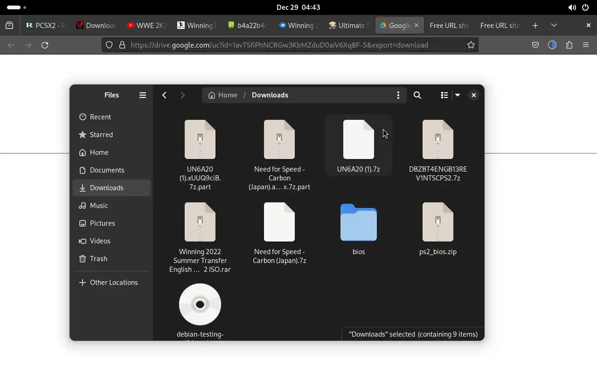The height and width of the screenshot is (373, 597).
Task: Select Recent in Files sidebar
Action: (111, 117)
